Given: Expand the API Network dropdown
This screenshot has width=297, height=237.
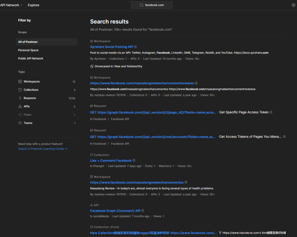Looking at the screenshot, I should (11, 5).
